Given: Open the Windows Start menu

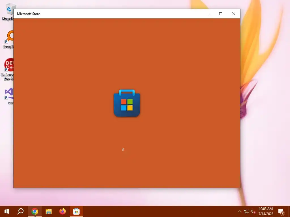Looking at the screenshot, I should click(x=7, y=211).
